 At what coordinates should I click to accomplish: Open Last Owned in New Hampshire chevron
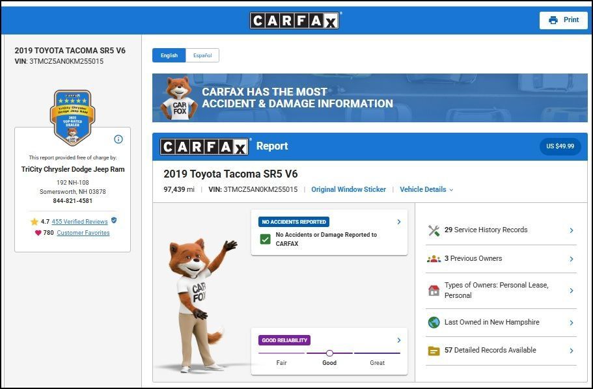[x=572, y=323]
